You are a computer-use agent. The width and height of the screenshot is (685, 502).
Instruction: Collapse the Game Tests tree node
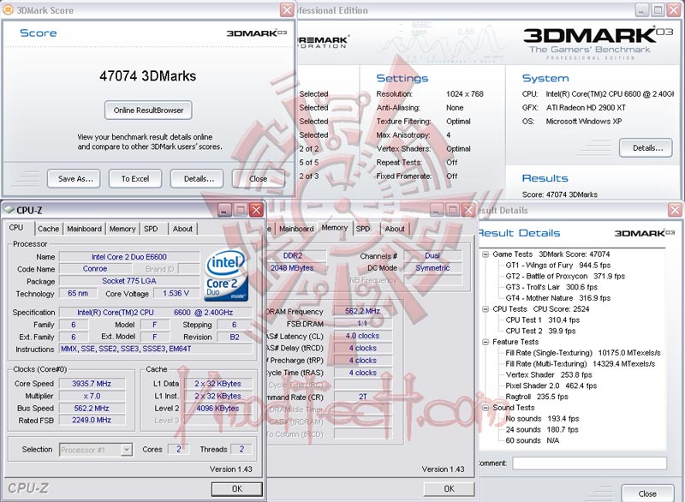(485, 254)
